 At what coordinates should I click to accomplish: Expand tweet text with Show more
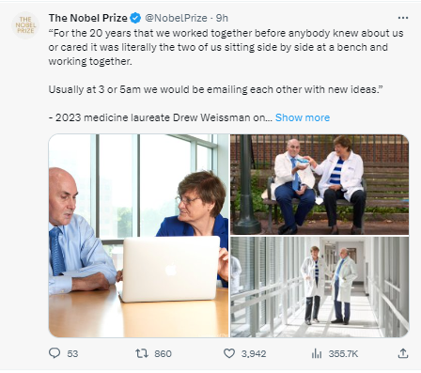tap(303, 117)
